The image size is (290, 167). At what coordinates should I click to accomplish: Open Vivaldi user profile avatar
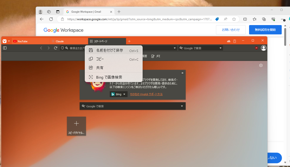[263, 48]
